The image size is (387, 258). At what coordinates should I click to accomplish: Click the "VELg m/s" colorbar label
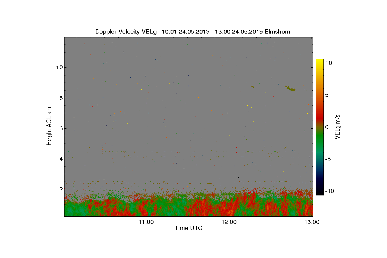(338, 126)
